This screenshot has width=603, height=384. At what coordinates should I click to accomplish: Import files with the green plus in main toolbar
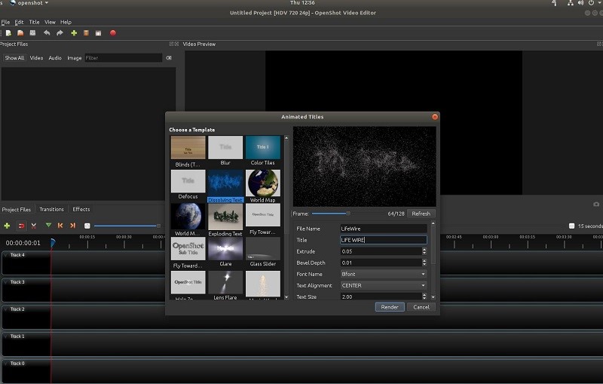tap(74, 33)
